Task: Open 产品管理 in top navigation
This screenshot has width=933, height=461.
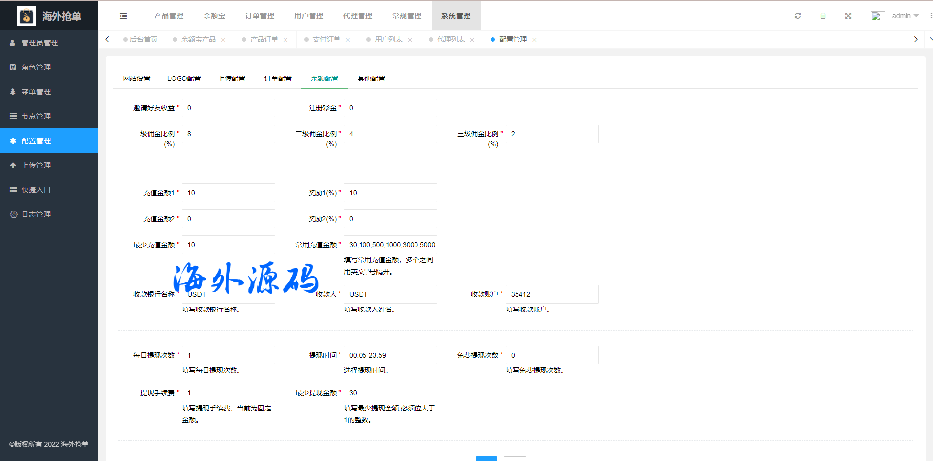Action: point(169,16)
